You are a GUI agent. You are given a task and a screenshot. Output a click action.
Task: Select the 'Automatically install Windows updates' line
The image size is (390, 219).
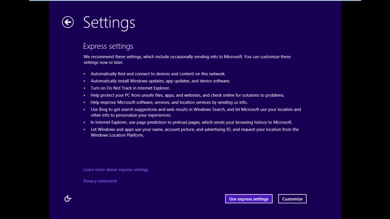(x=160, y=81)
